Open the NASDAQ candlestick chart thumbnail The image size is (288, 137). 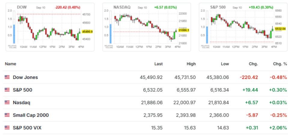[147, 27]
